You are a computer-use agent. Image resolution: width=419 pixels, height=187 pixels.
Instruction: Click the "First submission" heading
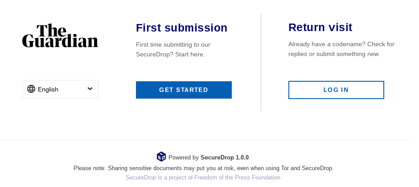coord(181,28)
